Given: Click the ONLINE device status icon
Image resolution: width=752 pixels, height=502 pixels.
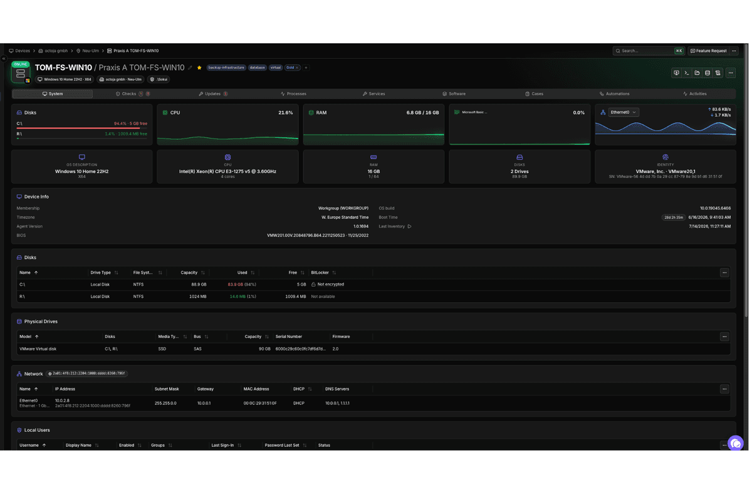Looking at the screenshot, I should tap(21, 73).
